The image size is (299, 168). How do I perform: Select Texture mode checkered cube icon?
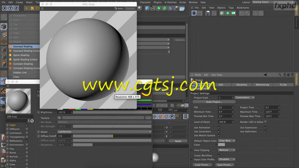pyautogui.click(x=4, y=34)
